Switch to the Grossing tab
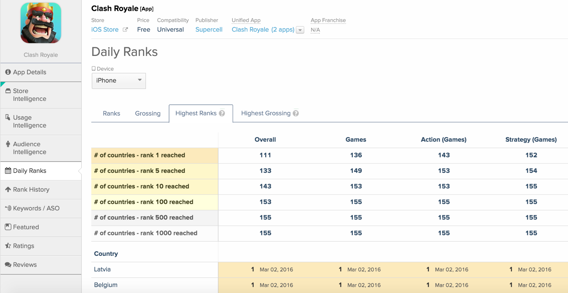 [148, 113]
